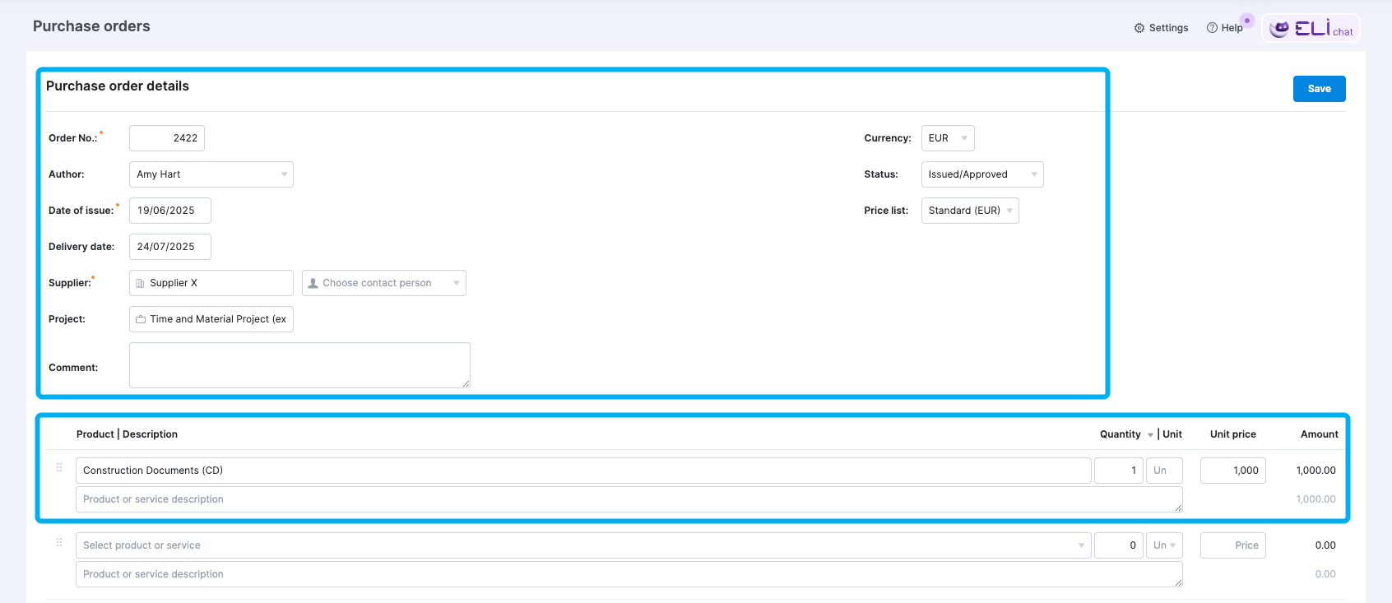Open the Select product or service dropdown
Image resolution: width=1392 pixels, height=603 pixels.
point(582,545)
